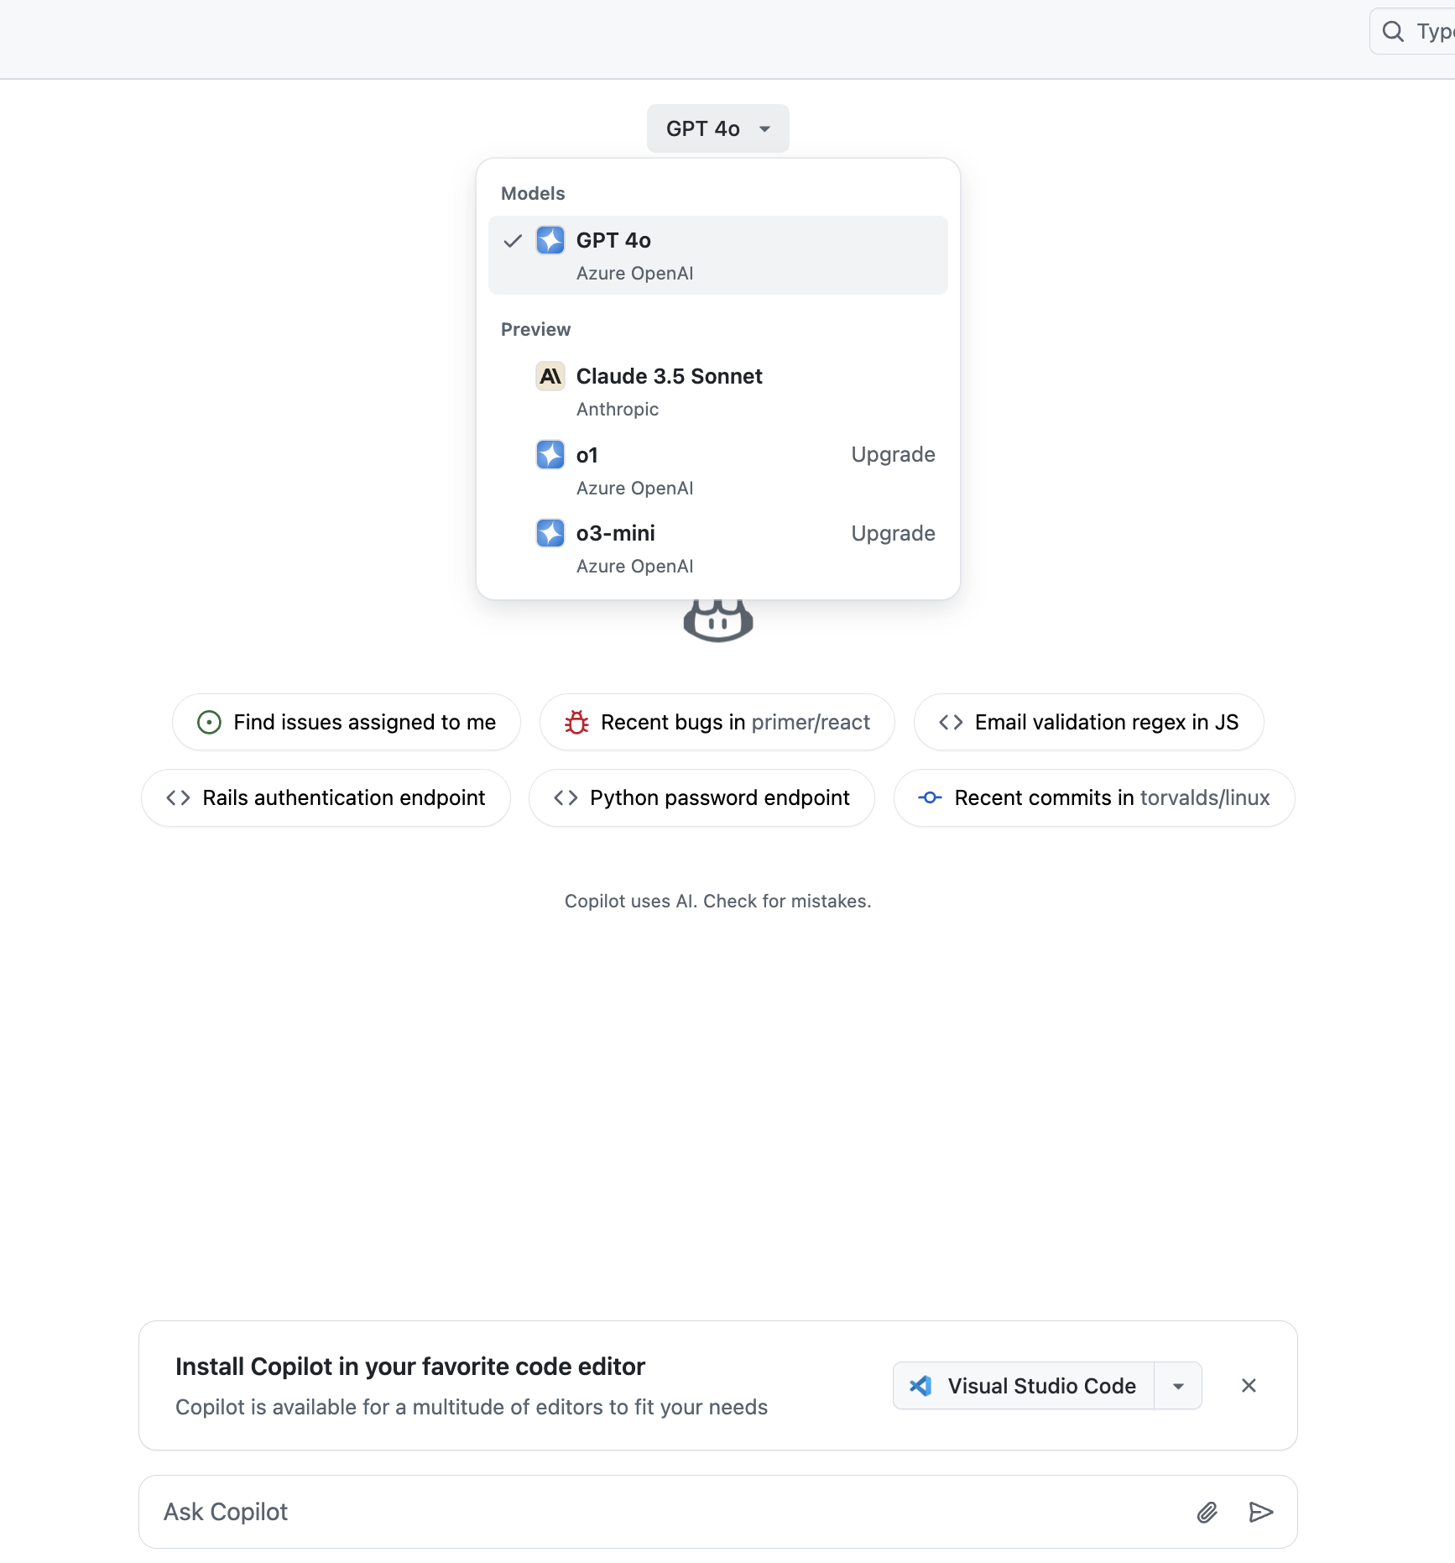Click the Visual Studio Code install button

(x=1024, y=1386)
